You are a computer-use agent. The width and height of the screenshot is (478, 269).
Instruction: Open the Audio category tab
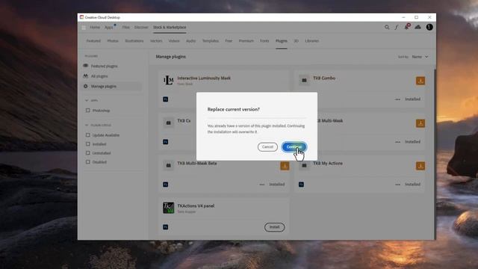click(191, 41)
